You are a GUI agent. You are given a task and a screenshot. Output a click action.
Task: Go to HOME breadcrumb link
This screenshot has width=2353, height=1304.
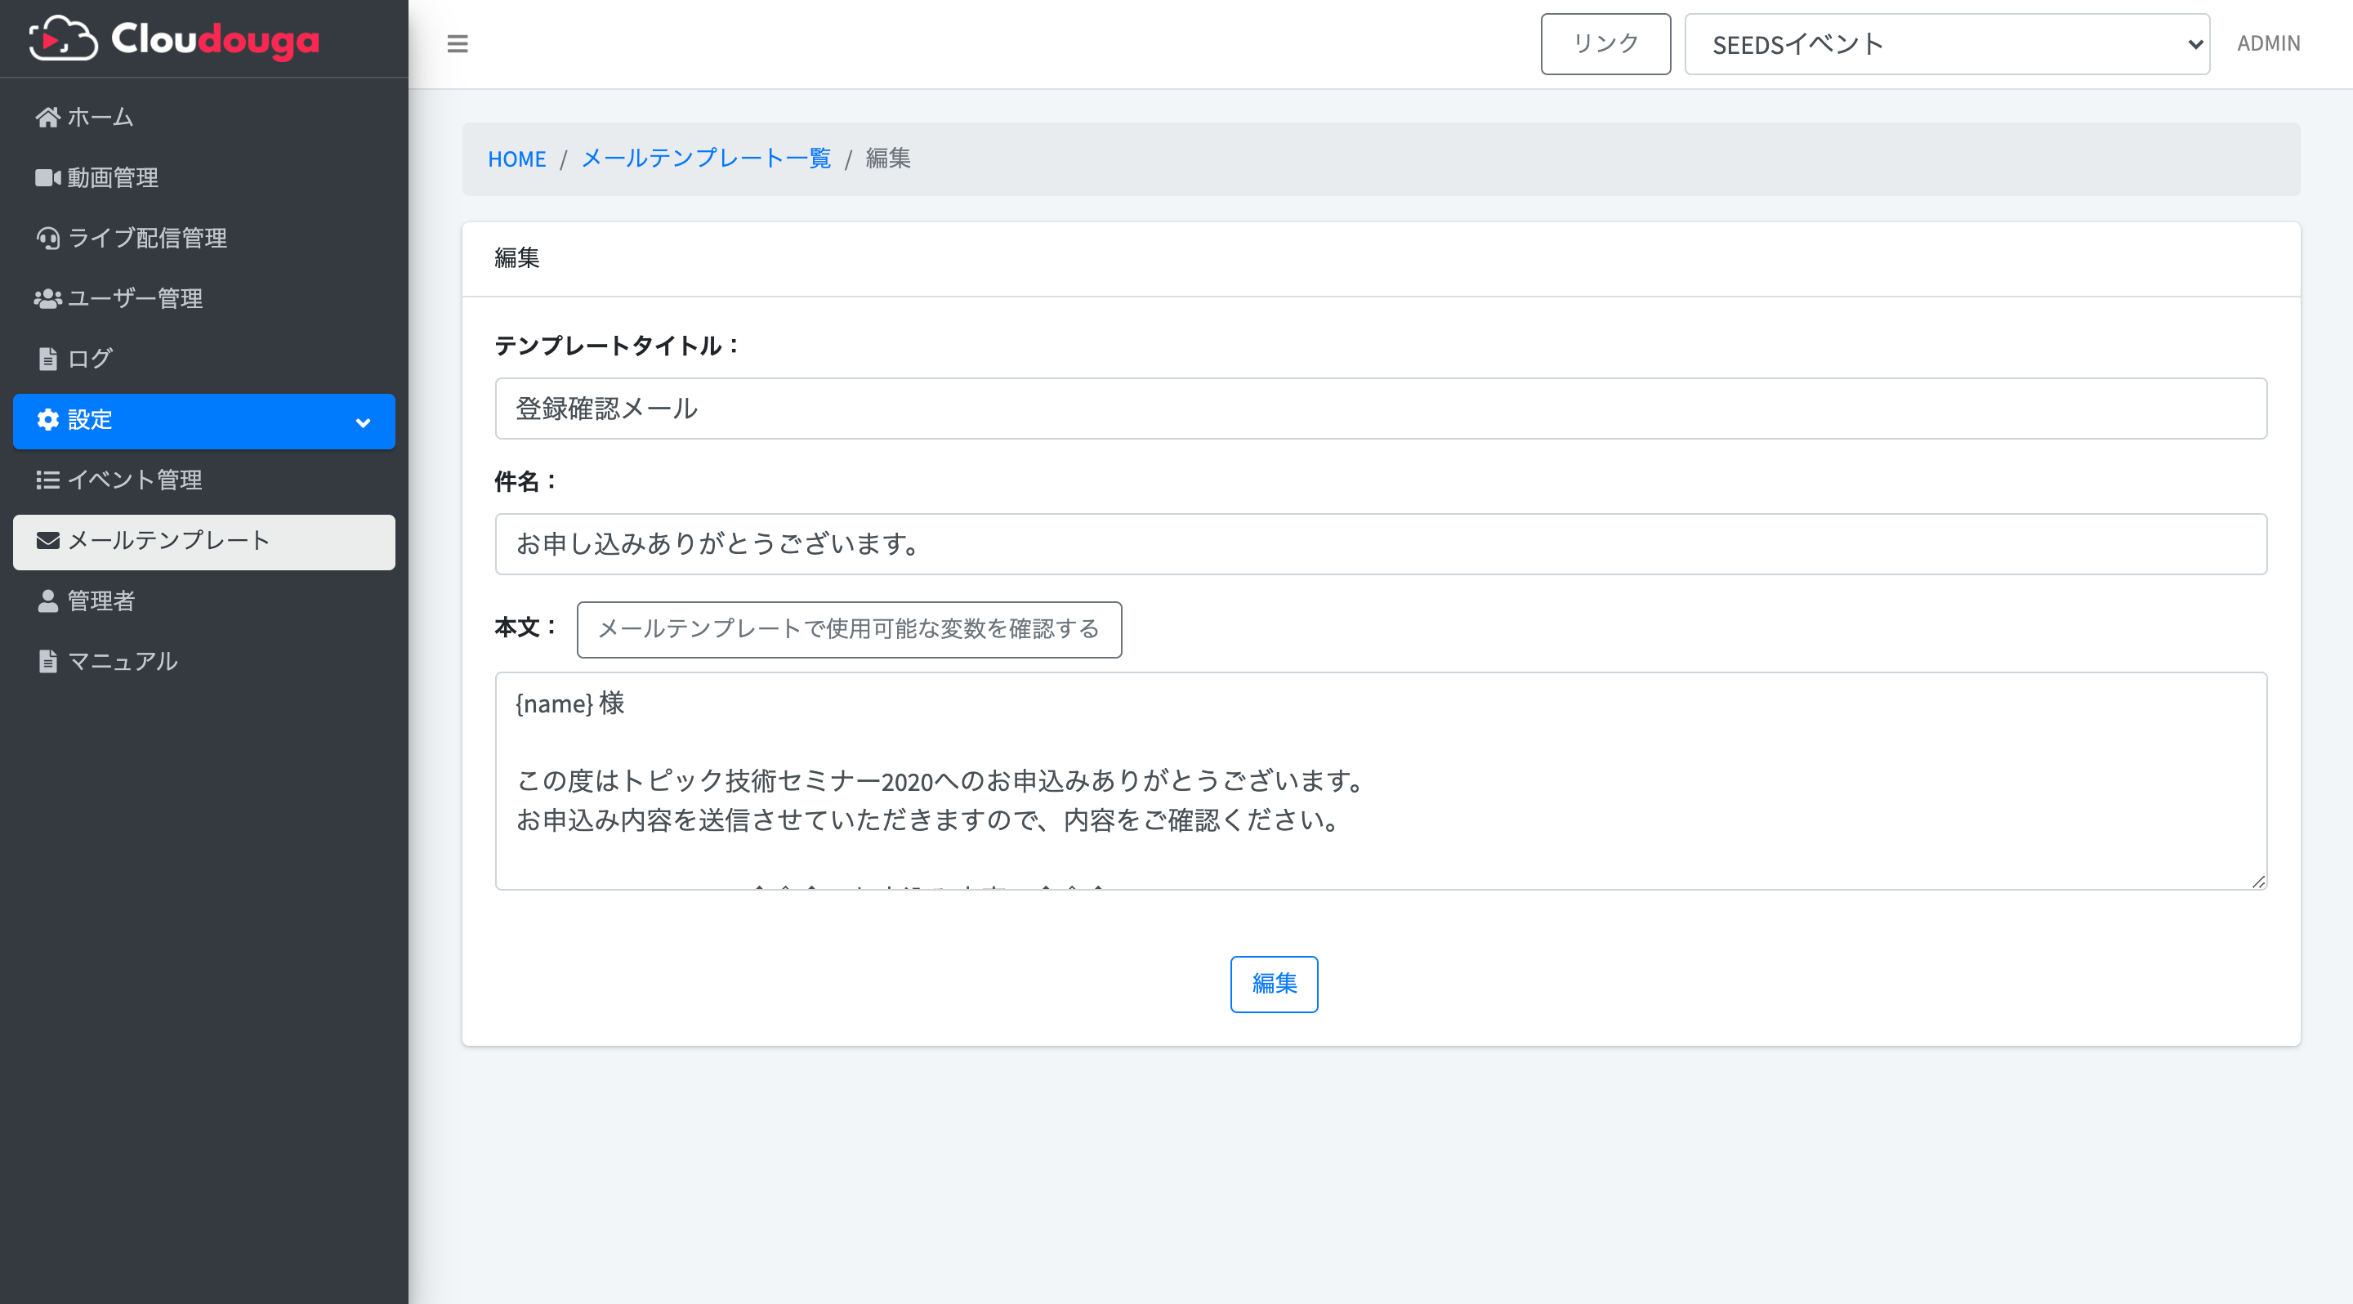(x=516, y=159)
